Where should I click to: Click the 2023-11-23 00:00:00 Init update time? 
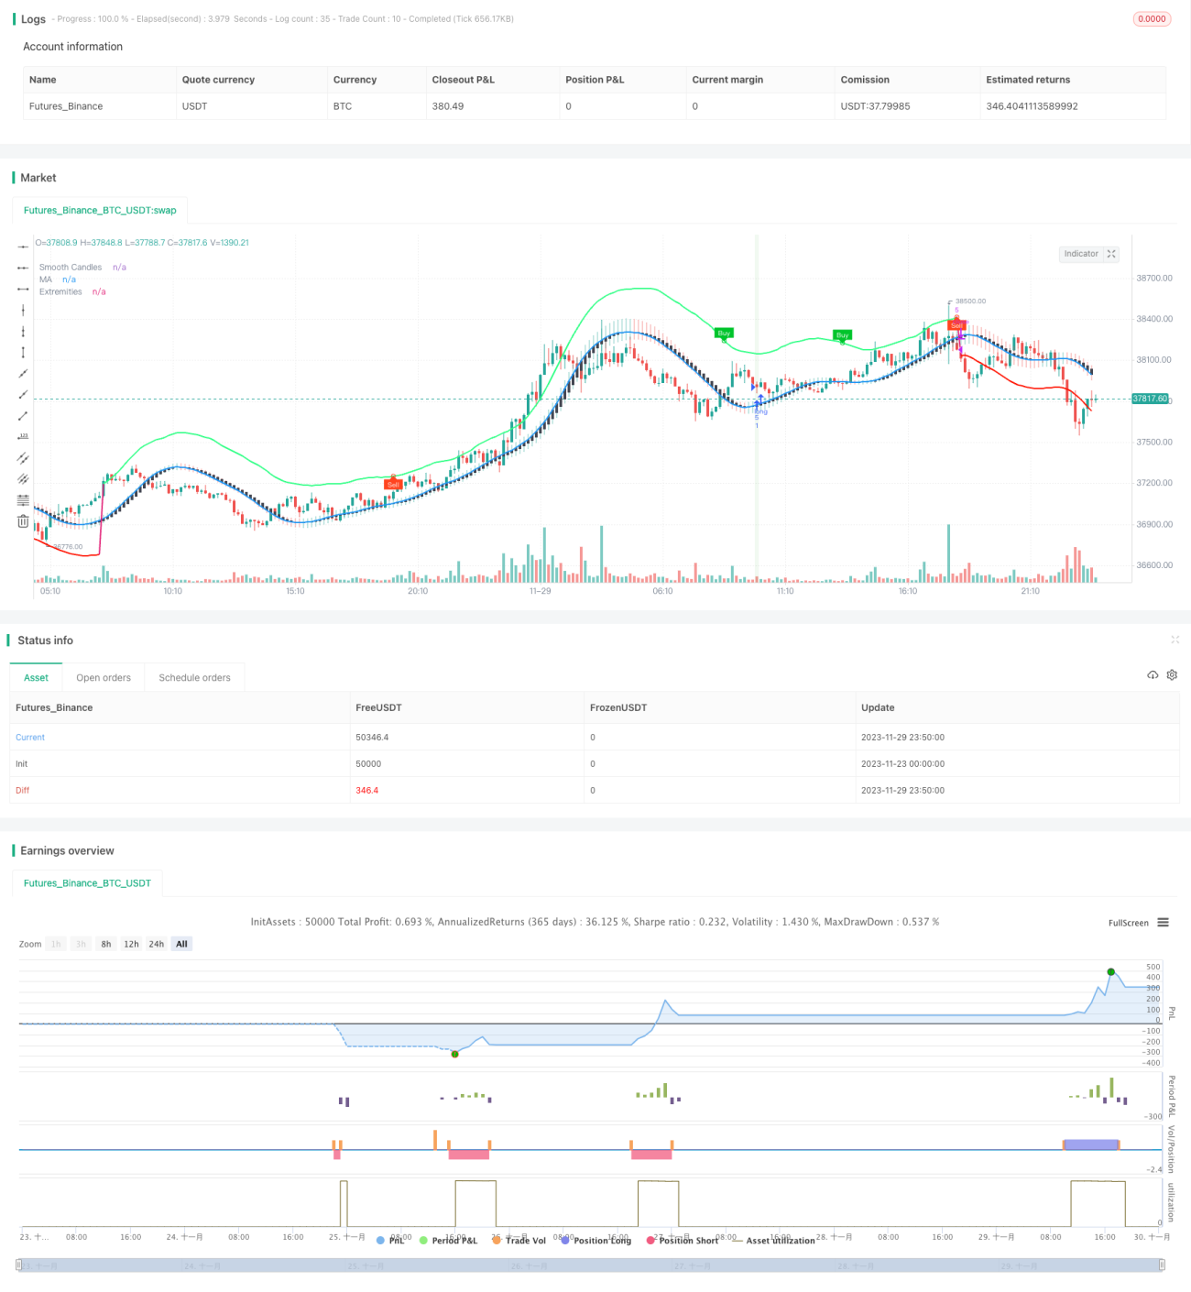pos(902,764)
